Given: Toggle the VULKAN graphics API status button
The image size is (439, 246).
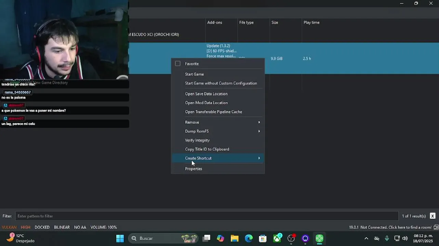Looking at the screenshot, I should (x=9, y=227).
